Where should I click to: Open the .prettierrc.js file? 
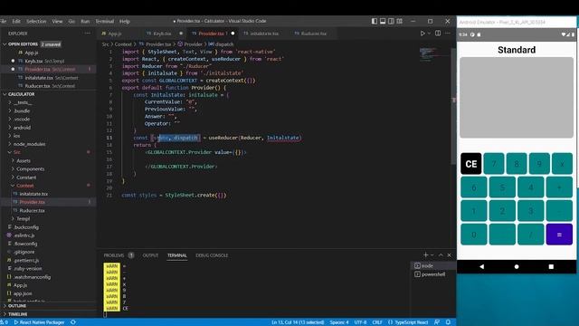pos(26,260)
